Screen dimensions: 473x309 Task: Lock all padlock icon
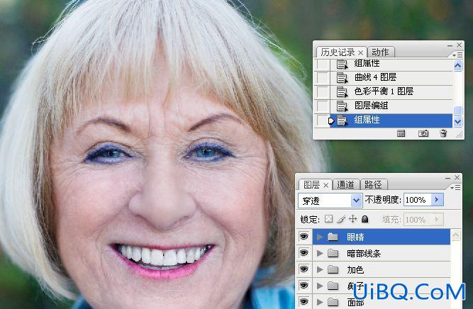click(x=365, y=219)
